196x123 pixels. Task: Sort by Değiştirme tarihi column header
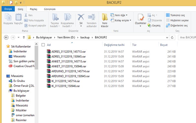[114, 45]
